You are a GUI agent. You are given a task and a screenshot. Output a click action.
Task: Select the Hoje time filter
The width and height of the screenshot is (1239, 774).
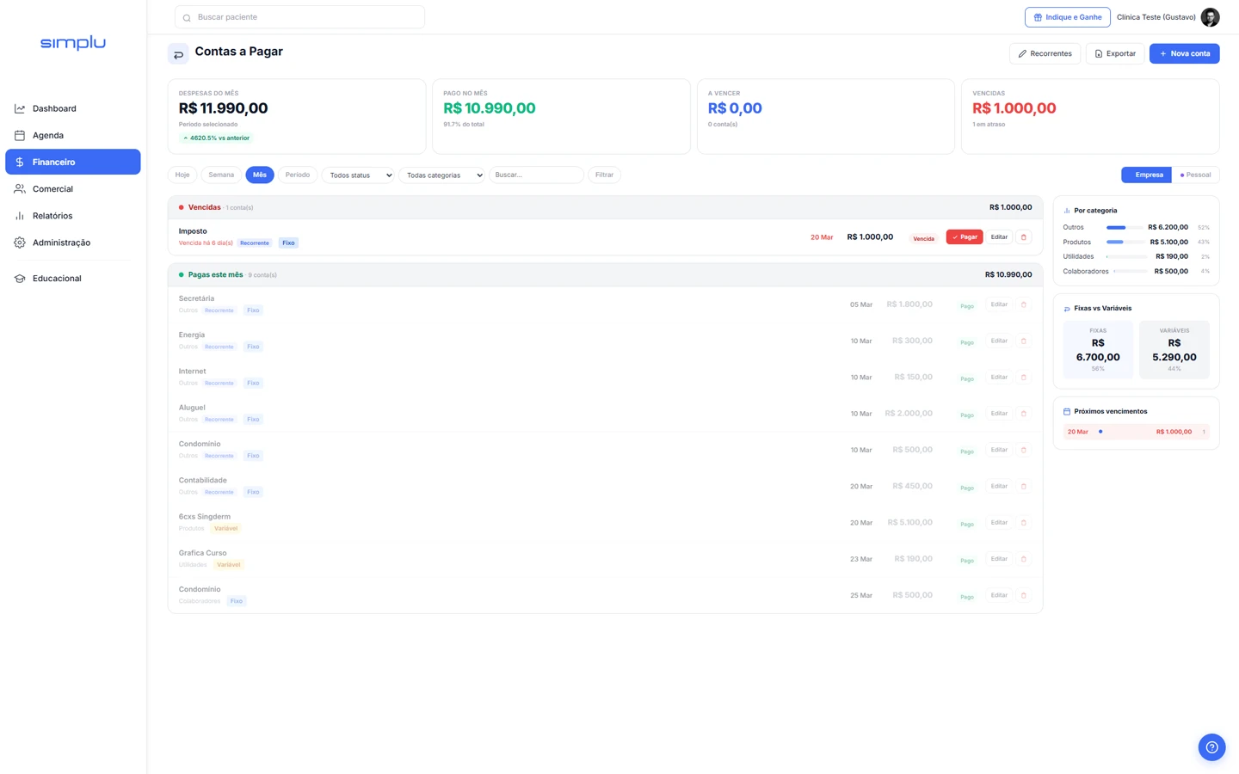[x=182, y=175]
